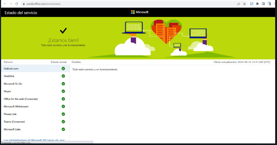
Task: Select the Teams (Consumer) service row
Action: coord(35,122)
